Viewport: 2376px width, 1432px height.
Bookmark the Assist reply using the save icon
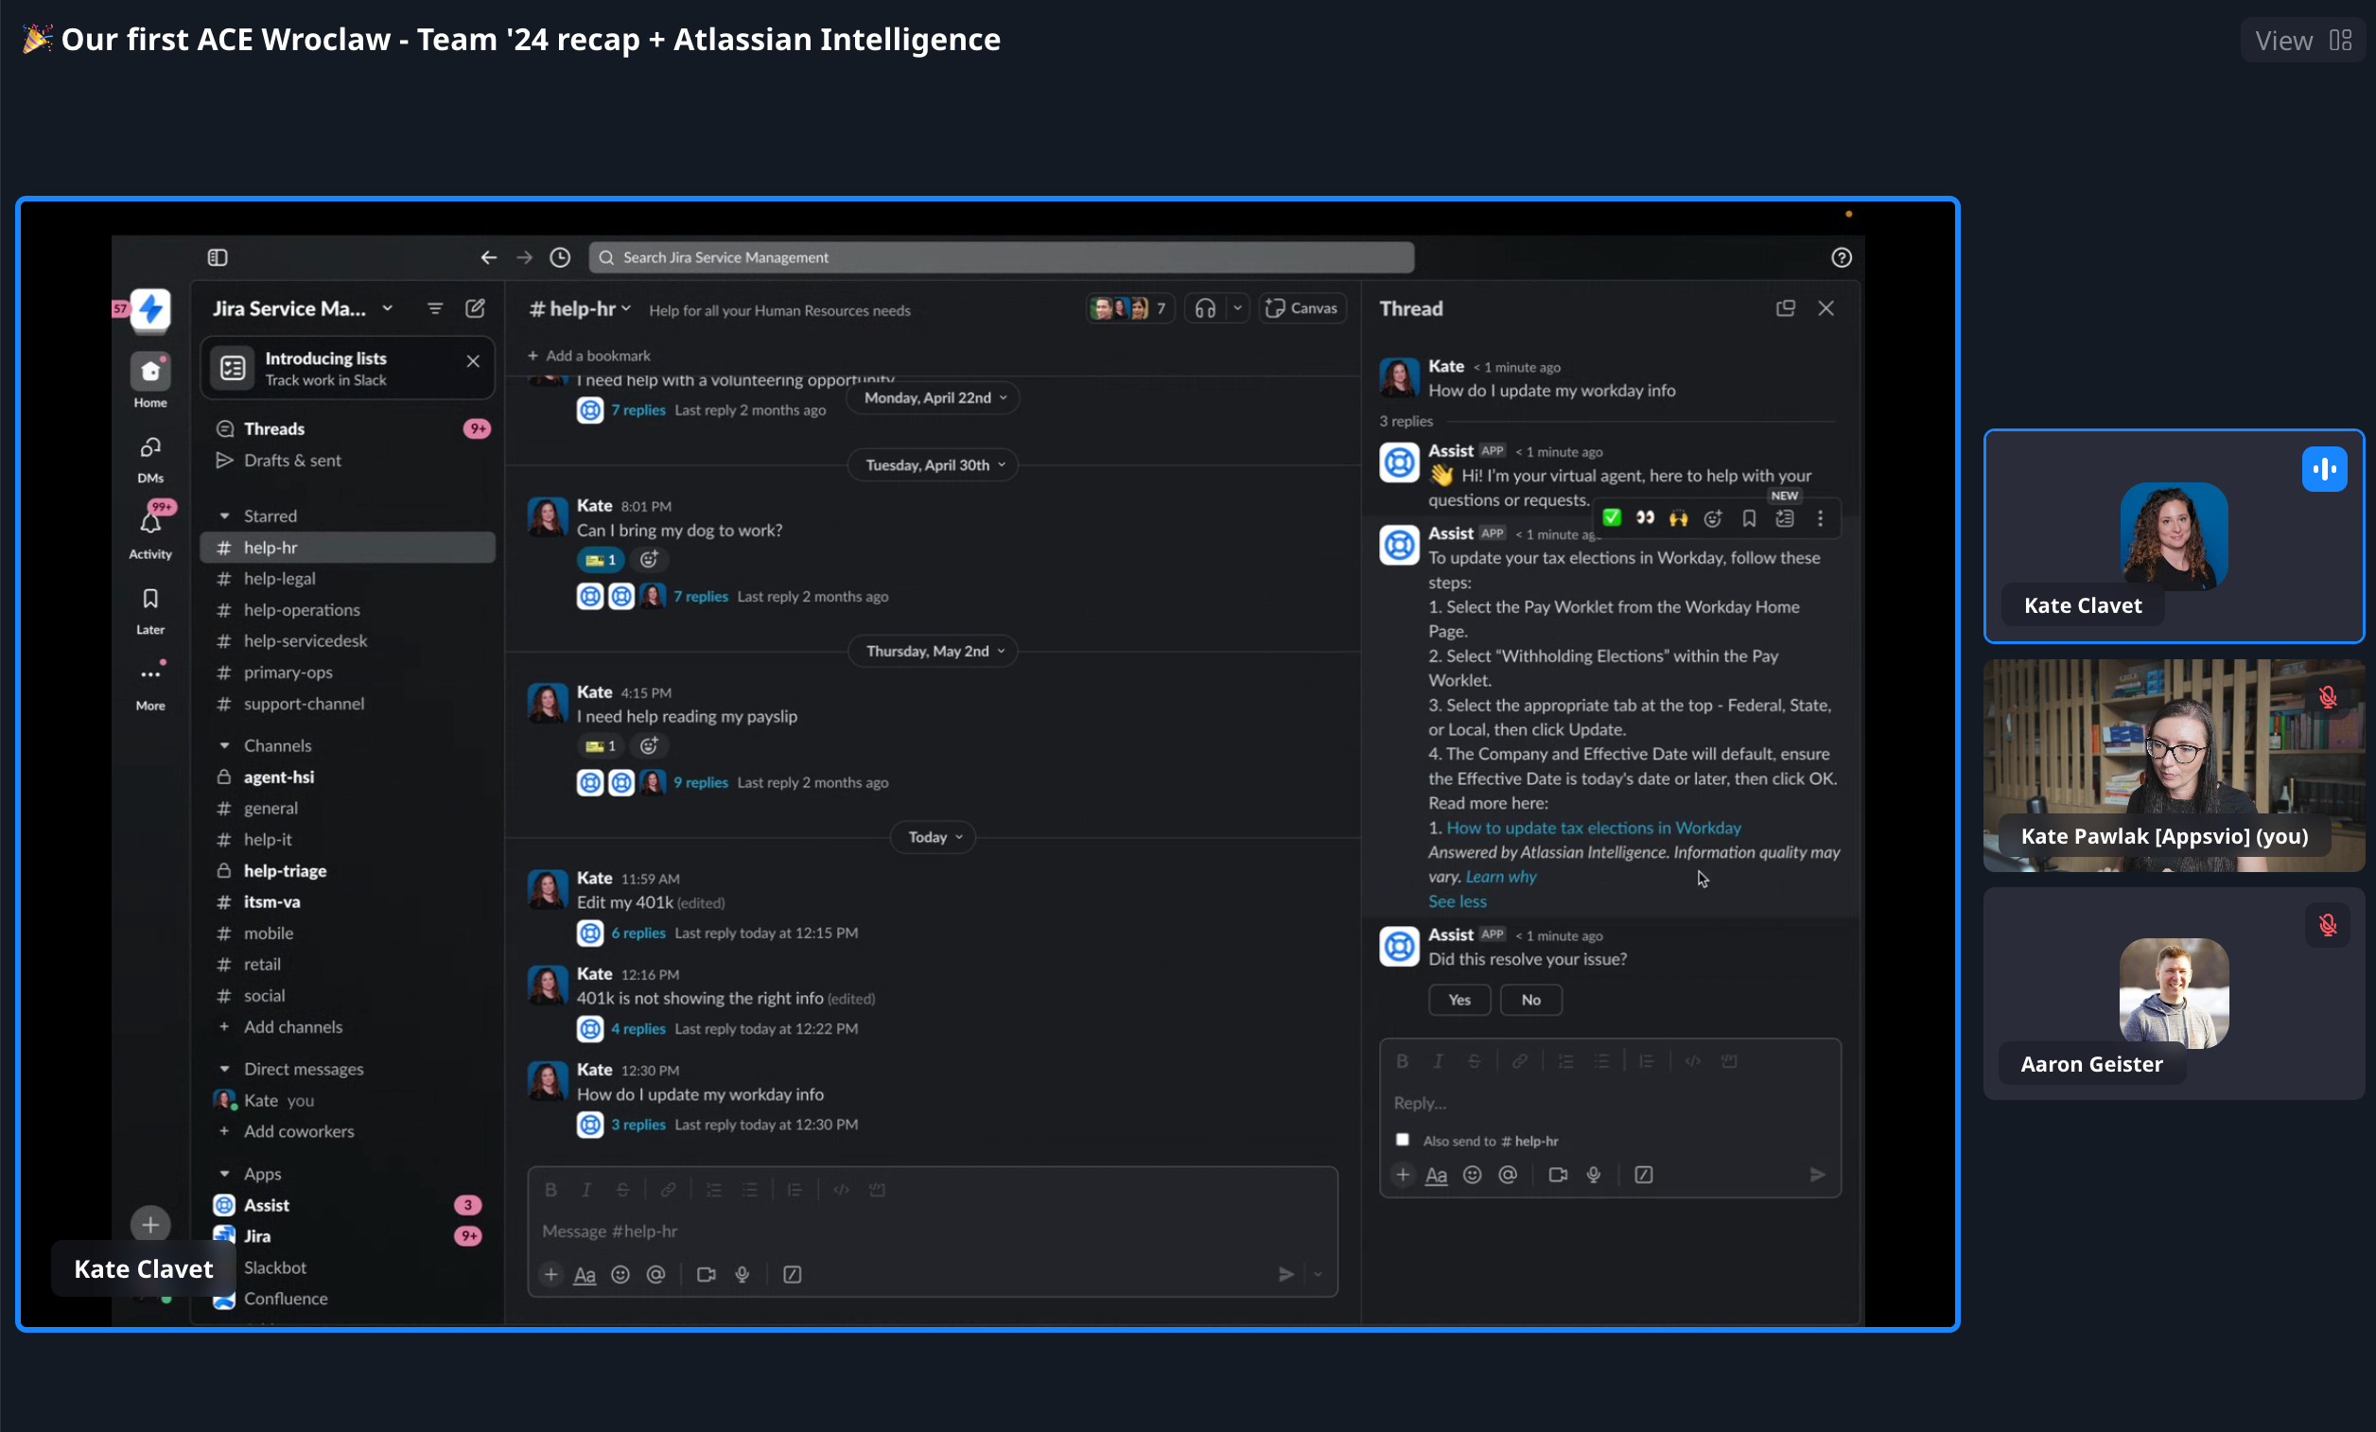(x=1749, y=517)
